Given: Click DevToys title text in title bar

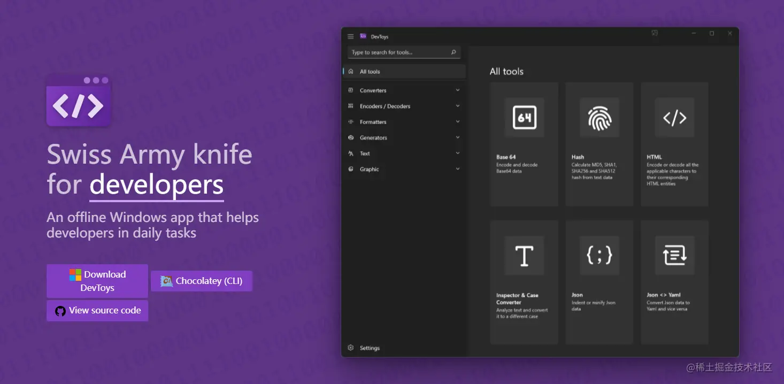Looking at the screenshot, I should [x=380, y=37].
